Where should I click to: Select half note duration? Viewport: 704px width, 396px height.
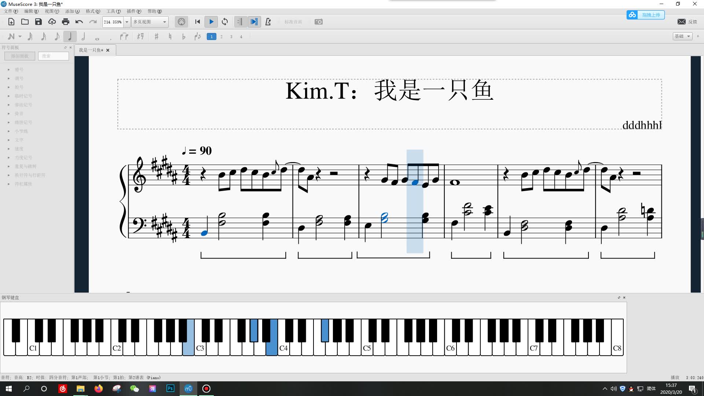[83, 36]
